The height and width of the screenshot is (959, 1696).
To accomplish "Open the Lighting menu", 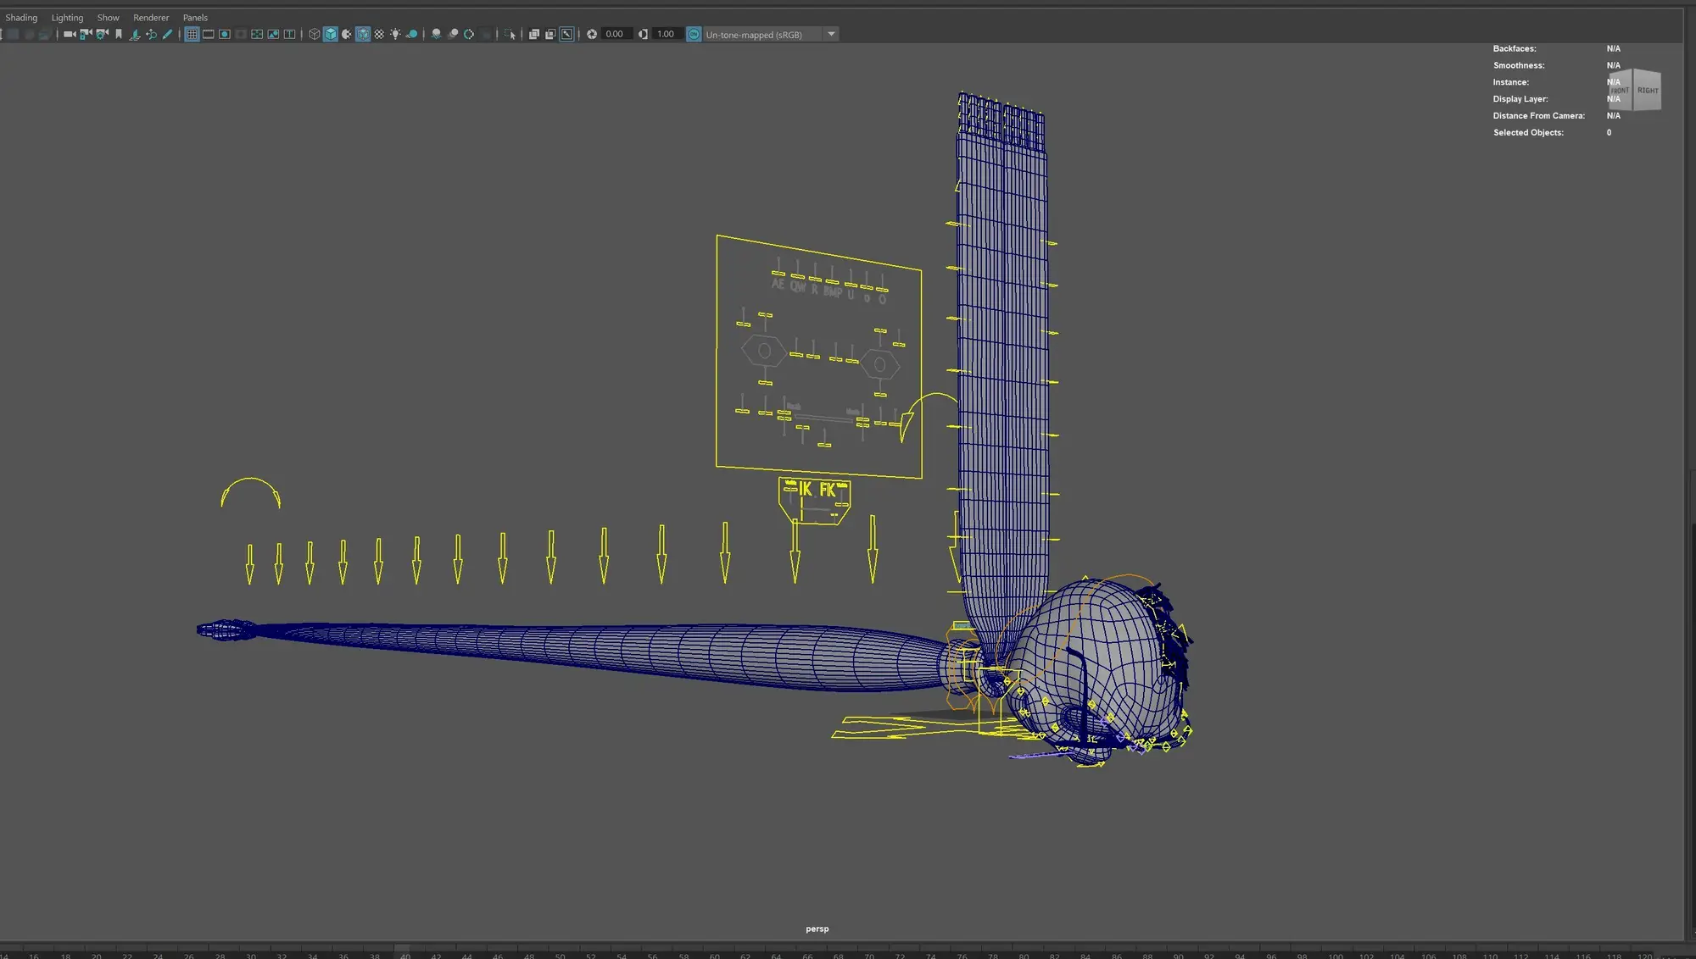I will point(67,17).
